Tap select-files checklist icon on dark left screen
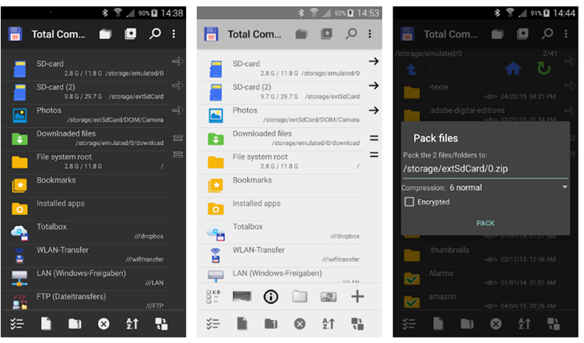This screenshot has height=343, width=584. 17,324
